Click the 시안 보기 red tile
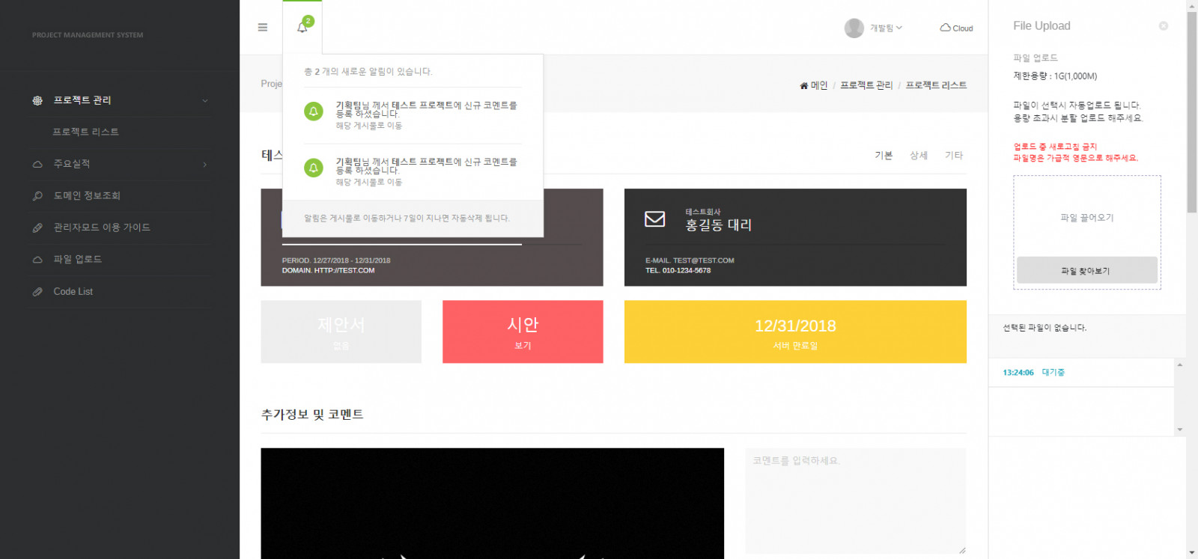 pyautogui.click(x=523, y=332)
